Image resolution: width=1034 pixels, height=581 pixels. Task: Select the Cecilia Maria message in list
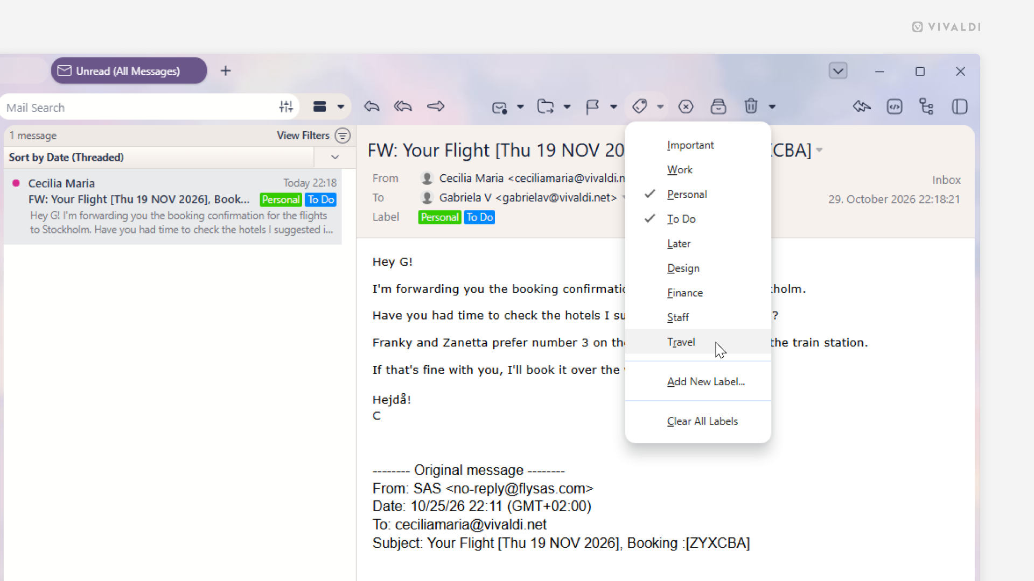(x=173, y=207)
